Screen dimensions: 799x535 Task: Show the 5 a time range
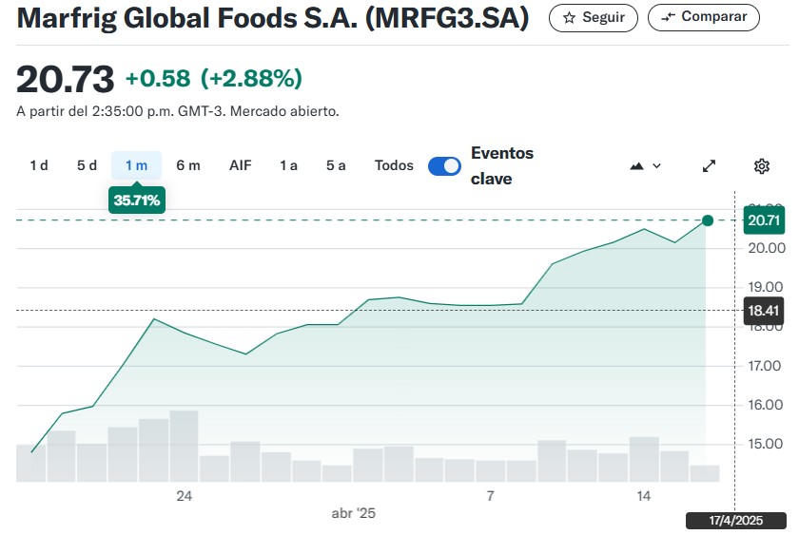[x=336, y=165]
